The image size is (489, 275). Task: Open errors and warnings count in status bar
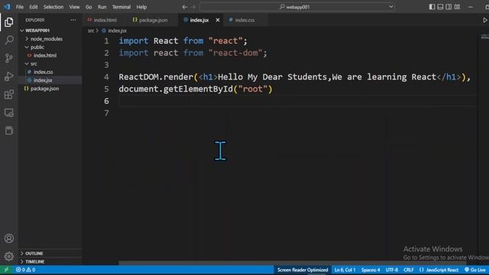25,270
